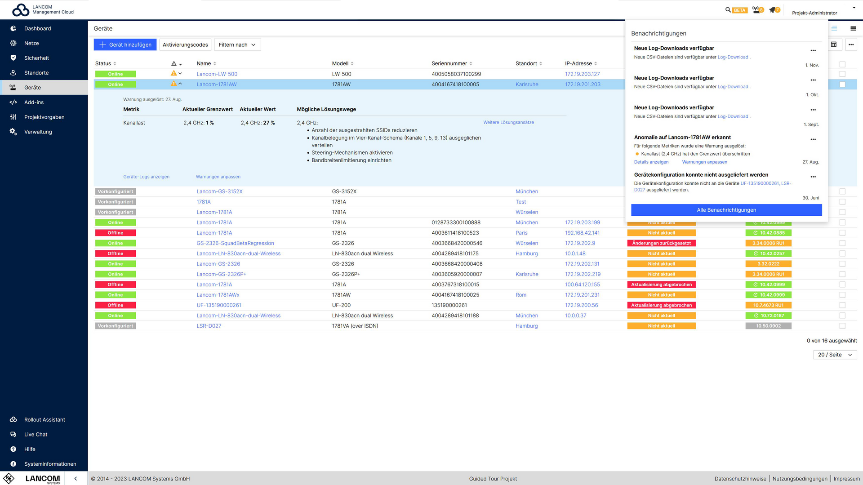Start Live Chat from the sidebar
Image resolution: width=863 pixels, height=485 pixels.
(x=36, y=434)
